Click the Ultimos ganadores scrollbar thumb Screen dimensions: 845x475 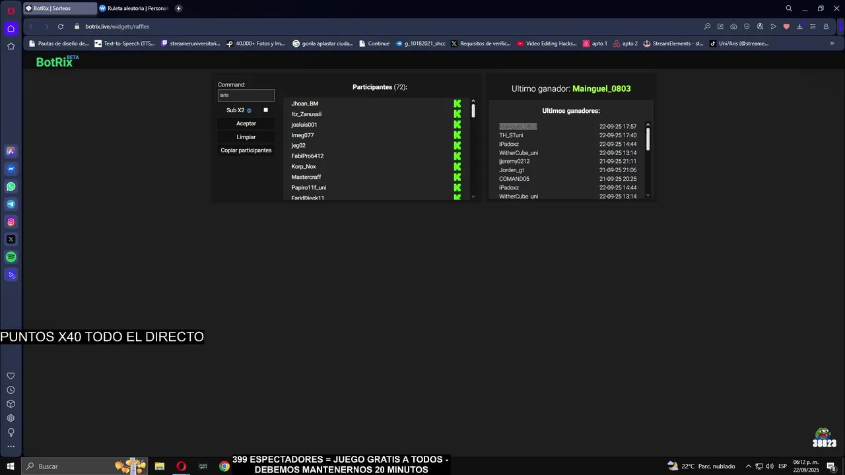point(648,139)
